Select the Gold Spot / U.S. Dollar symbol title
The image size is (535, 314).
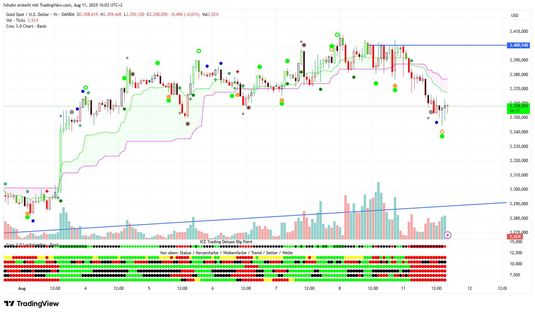coord(27,15)
